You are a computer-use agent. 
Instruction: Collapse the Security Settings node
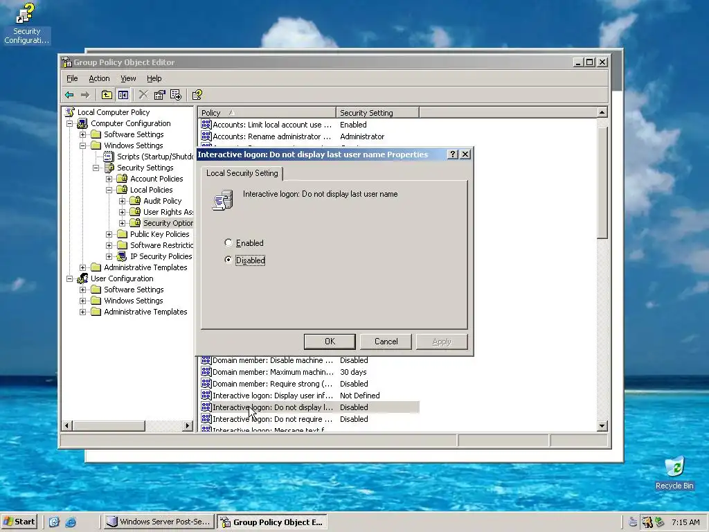[x=96, y=168]
